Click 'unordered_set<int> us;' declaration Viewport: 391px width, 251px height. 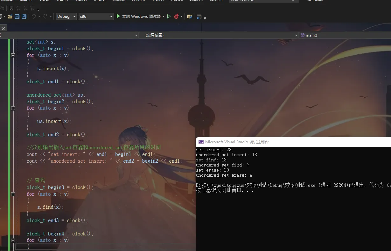point(56,95)
